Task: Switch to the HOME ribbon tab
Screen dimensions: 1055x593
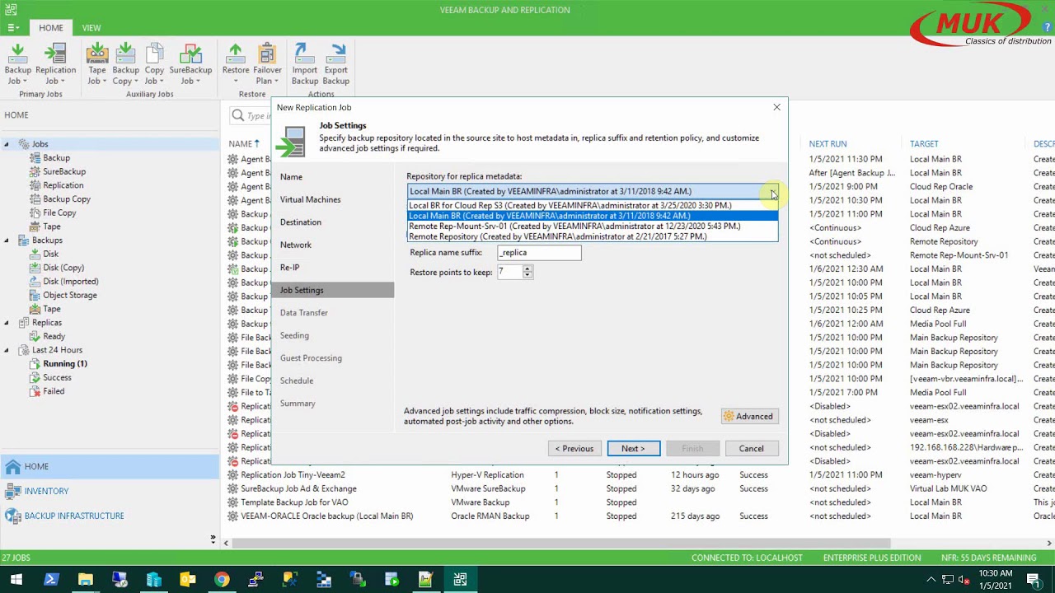Action: (50, 28)
